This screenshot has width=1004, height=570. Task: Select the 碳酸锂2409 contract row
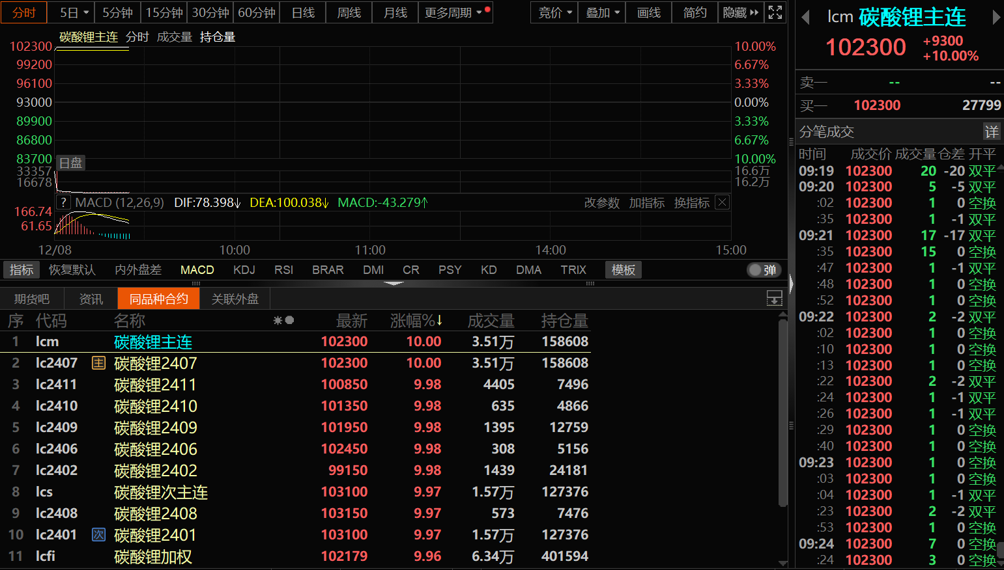296,428
